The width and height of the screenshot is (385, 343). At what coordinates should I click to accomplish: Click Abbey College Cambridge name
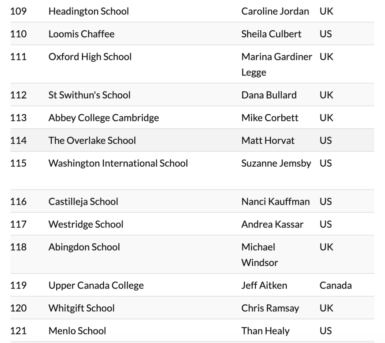point(104,118)
